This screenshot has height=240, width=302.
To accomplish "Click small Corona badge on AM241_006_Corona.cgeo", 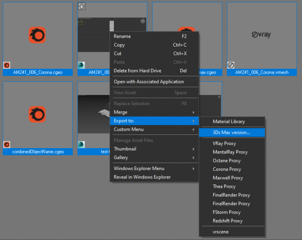I will (7, 65).
